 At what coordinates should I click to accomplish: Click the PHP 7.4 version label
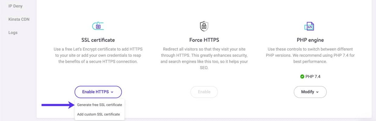[x=313, y=77]
